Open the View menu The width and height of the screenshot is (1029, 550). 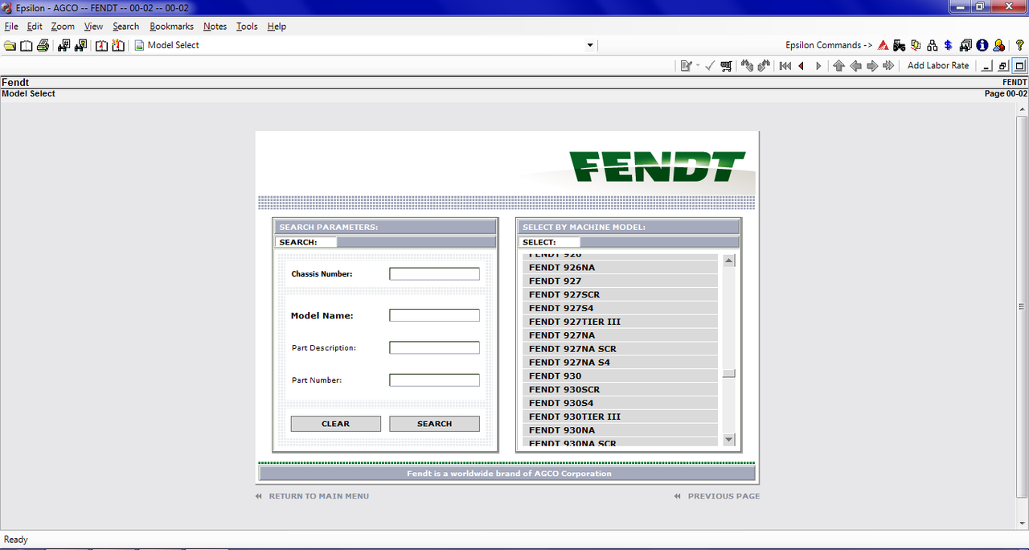[94, 27]
